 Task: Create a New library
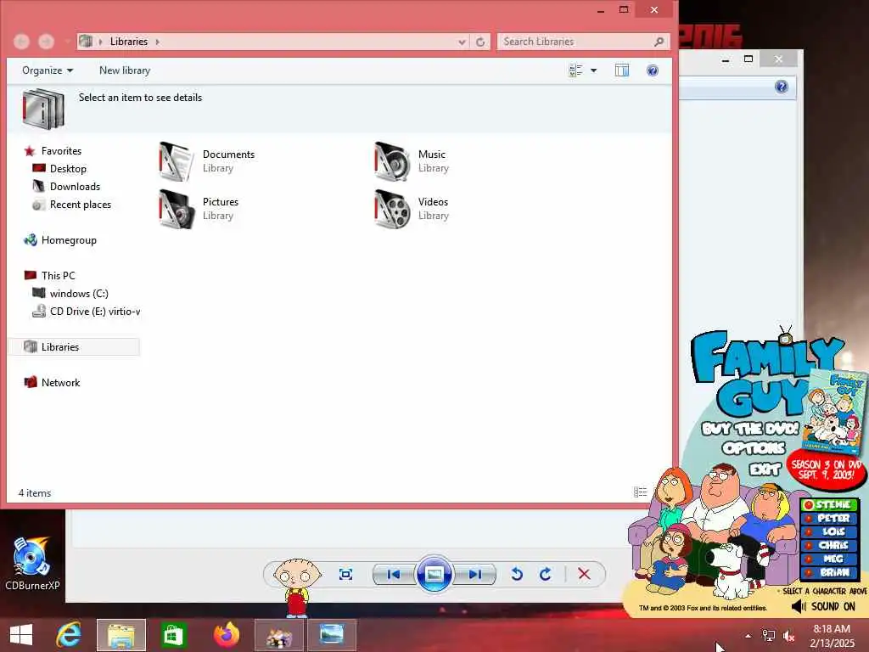(x=125, y=70)
